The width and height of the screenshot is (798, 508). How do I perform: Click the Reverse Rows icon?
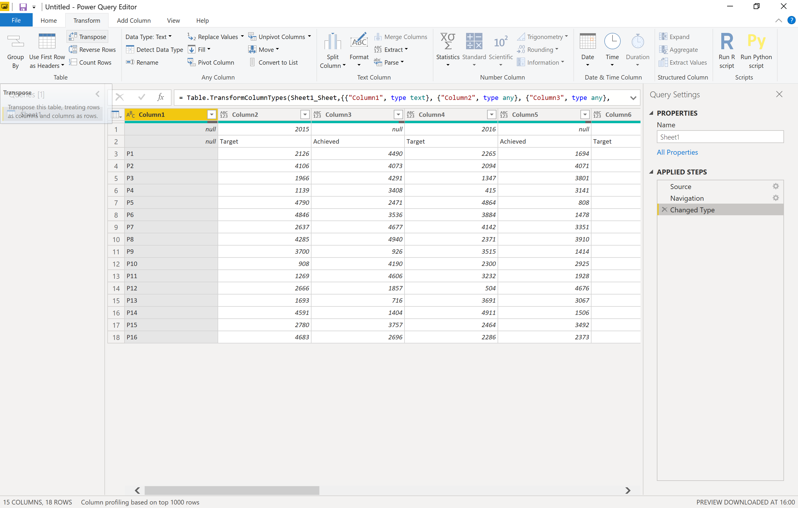[73, 50]
